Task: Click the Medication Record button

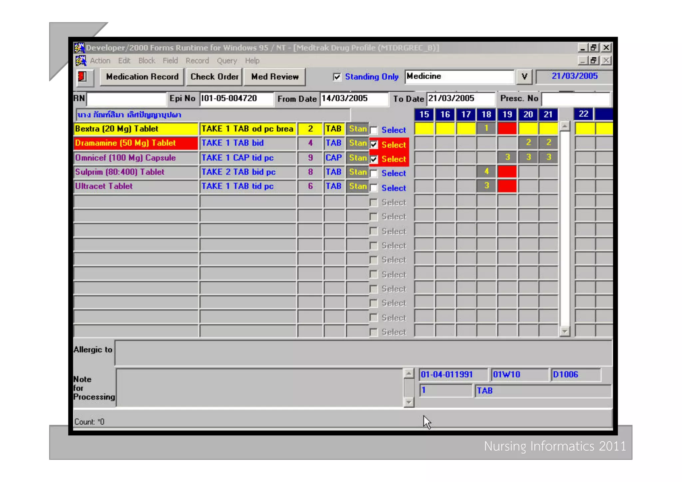Action: tap(142, 77)
